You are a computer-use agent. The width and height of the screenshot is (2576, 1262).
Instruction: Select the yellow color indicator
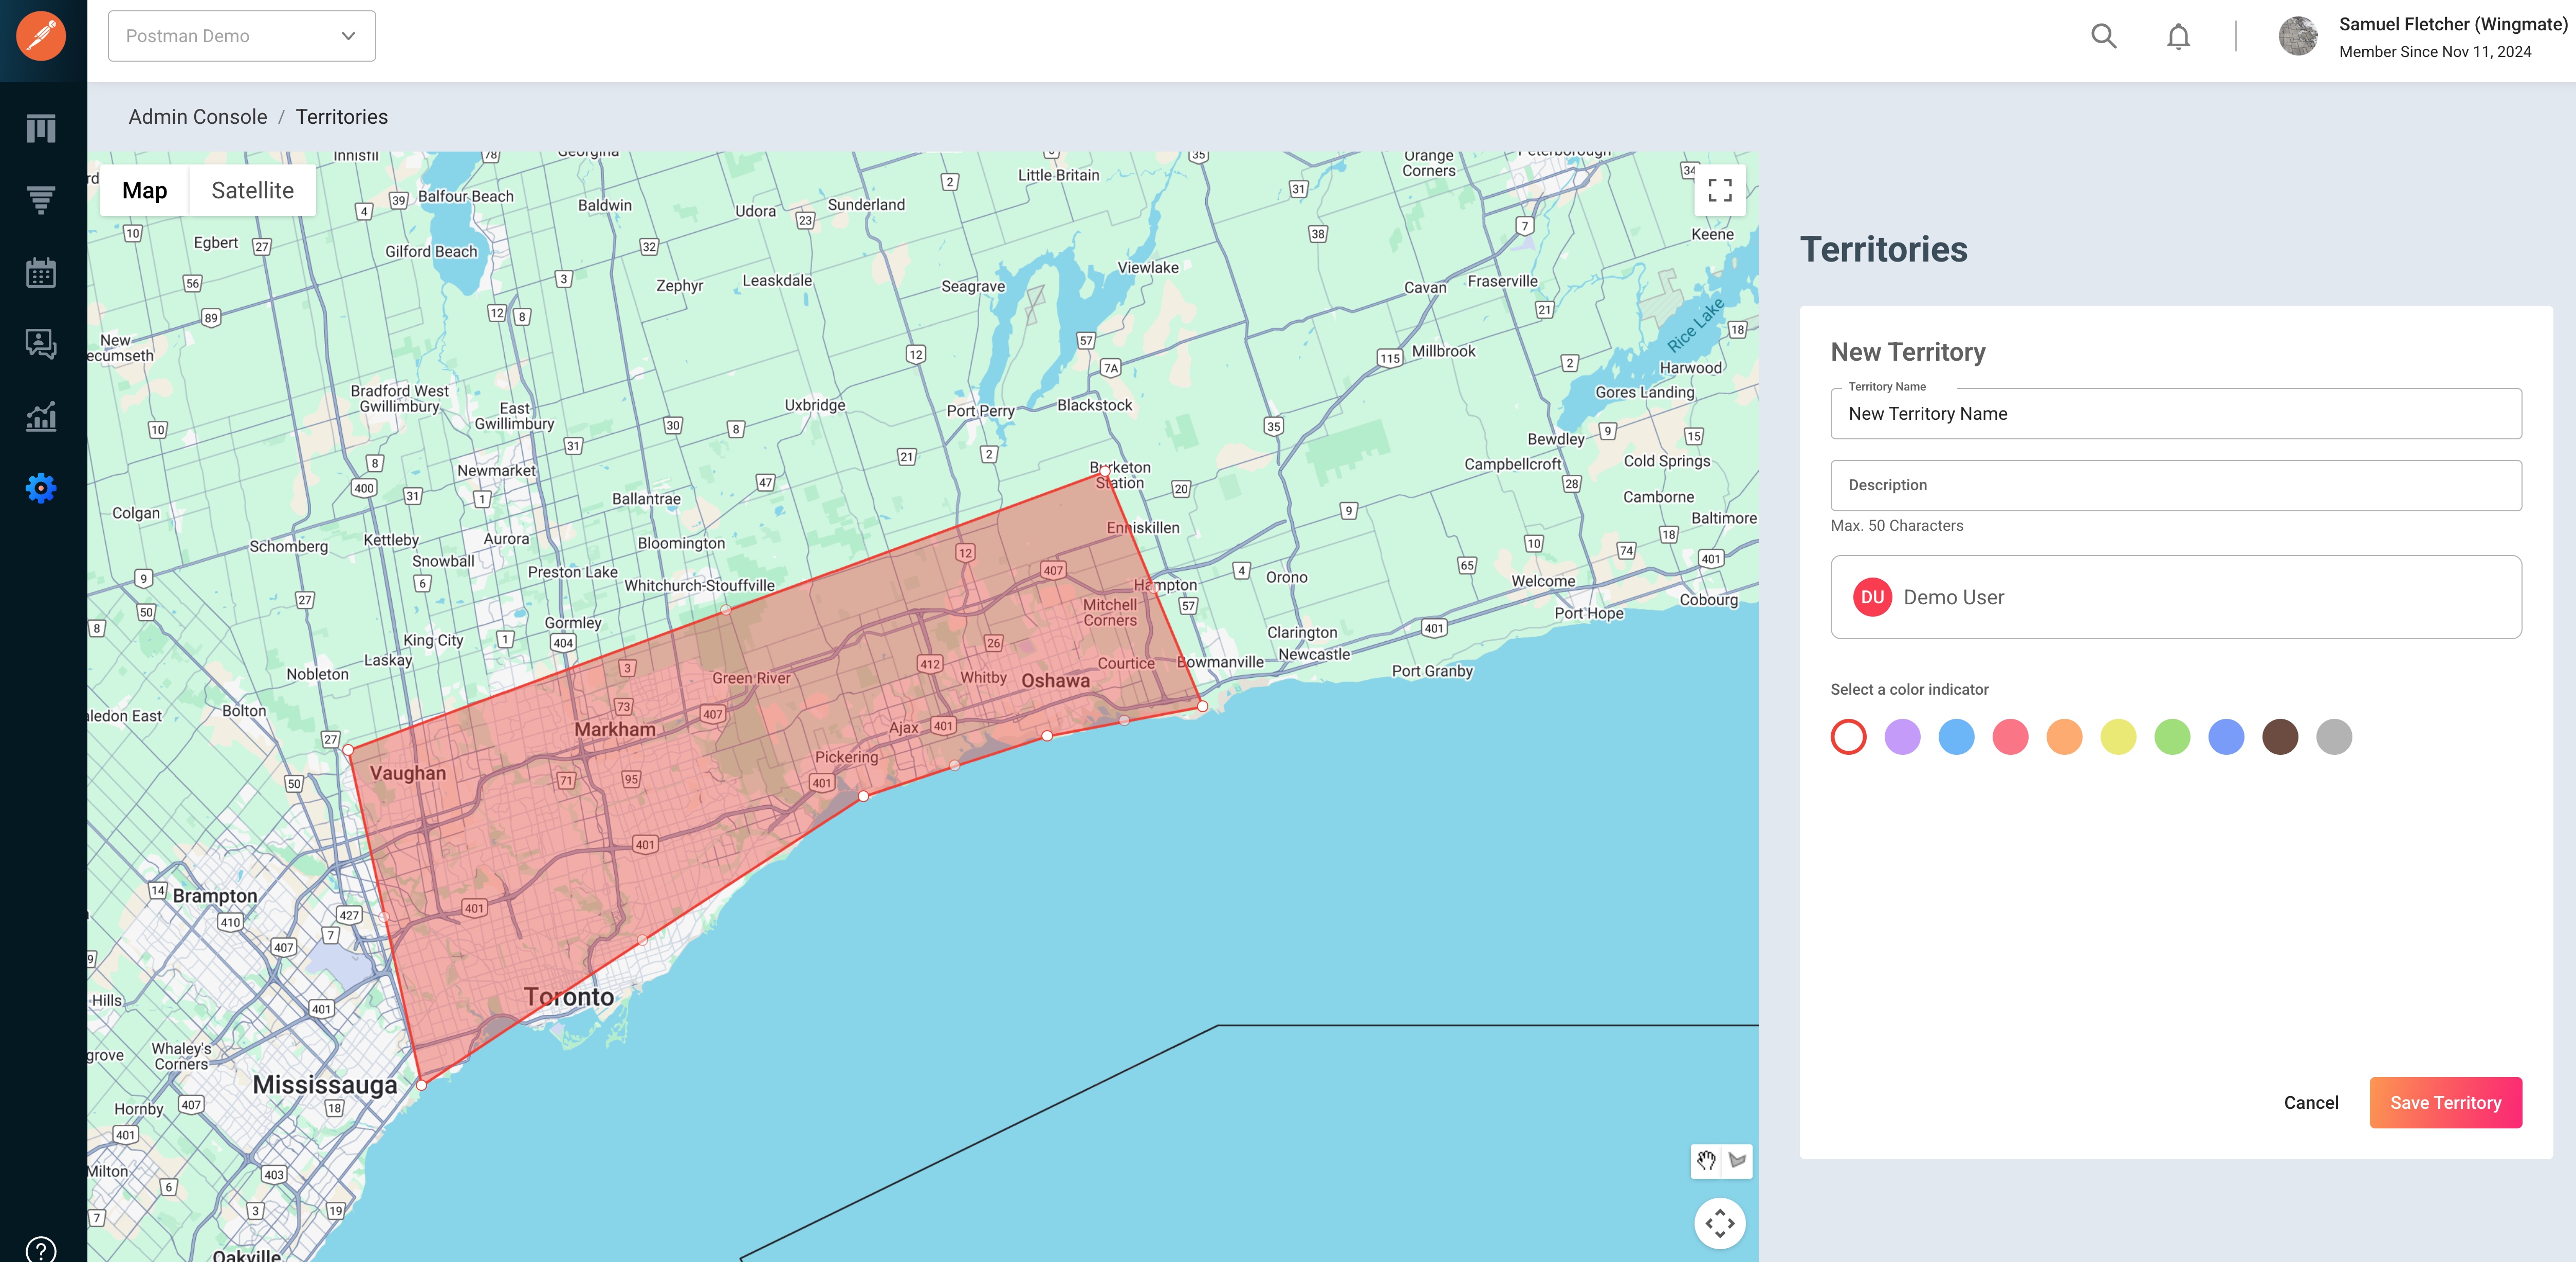tap(2118, 737)
